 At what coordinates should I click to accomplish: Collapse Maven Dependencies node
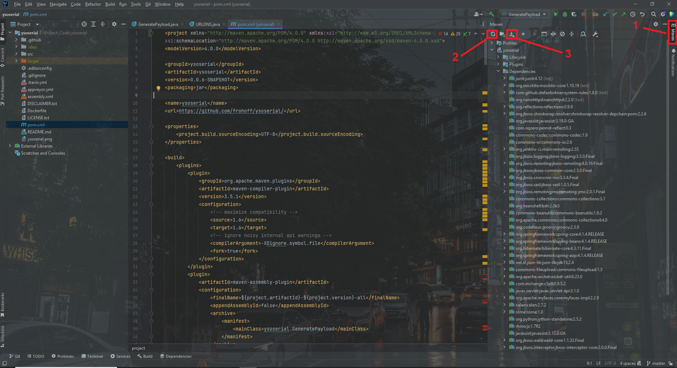(498, 71)
